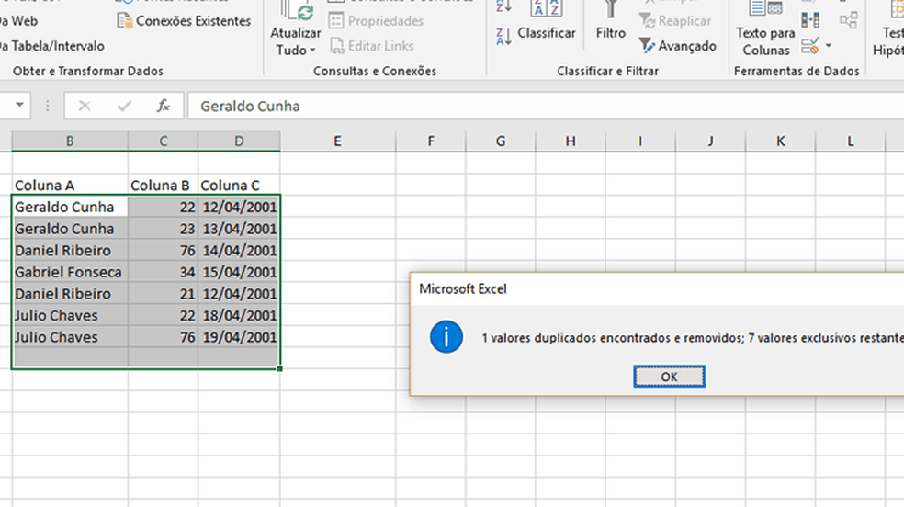This screenshot has height=507, width=904.
Task: Open the Name Box dropdown arrow
Action: click(19, 106)
